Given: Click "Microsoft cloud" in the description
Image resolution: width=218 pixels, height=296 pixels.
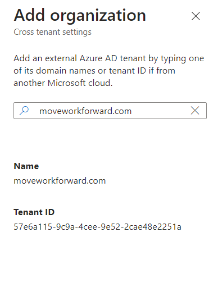Looking at the screenshot, I should (x=80, y=83).
